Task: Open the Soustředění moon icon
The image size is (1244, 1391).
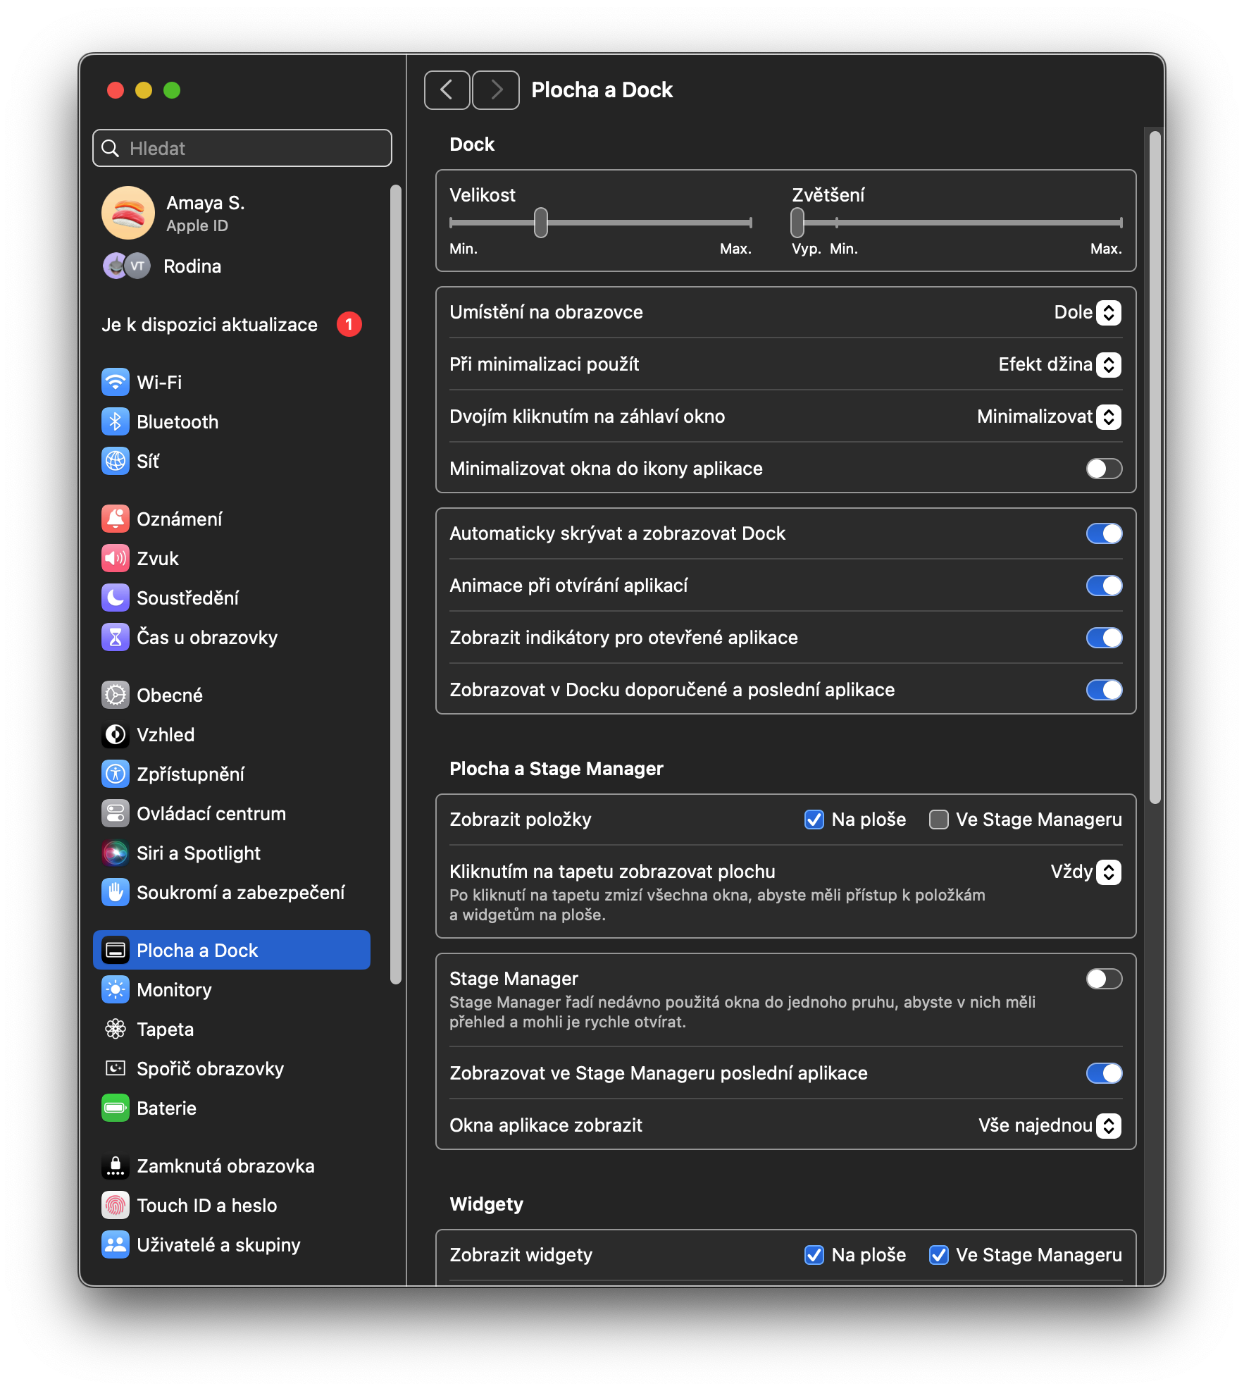Action: [116, 598]
